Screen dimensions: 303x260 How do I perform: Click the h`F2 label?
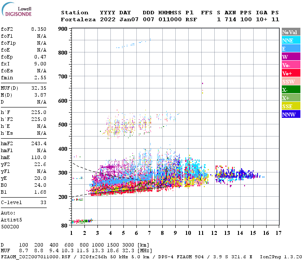7,119
